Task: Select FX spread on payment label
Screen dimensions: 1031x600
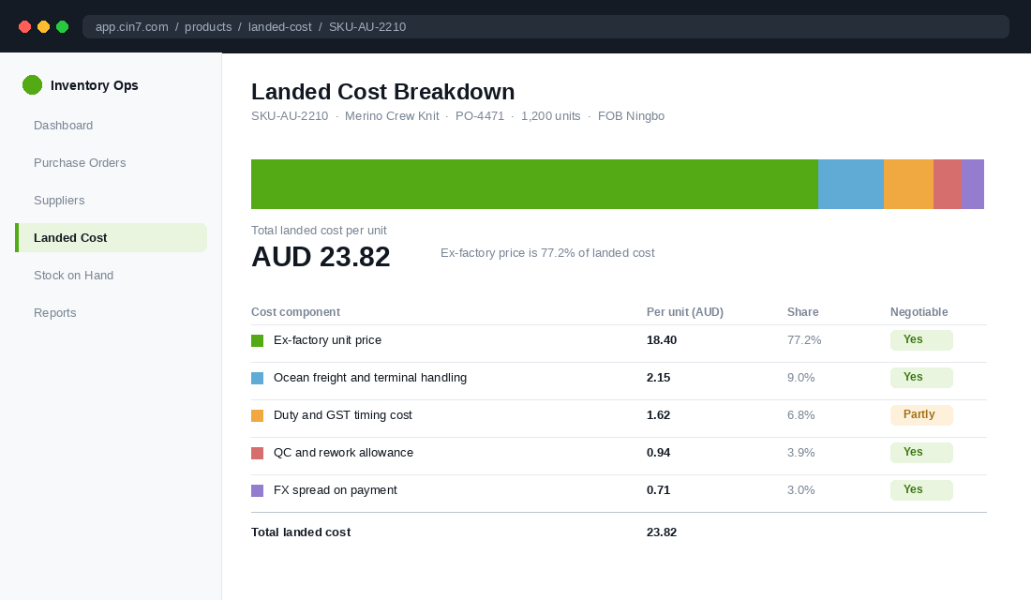Action: 336,490
